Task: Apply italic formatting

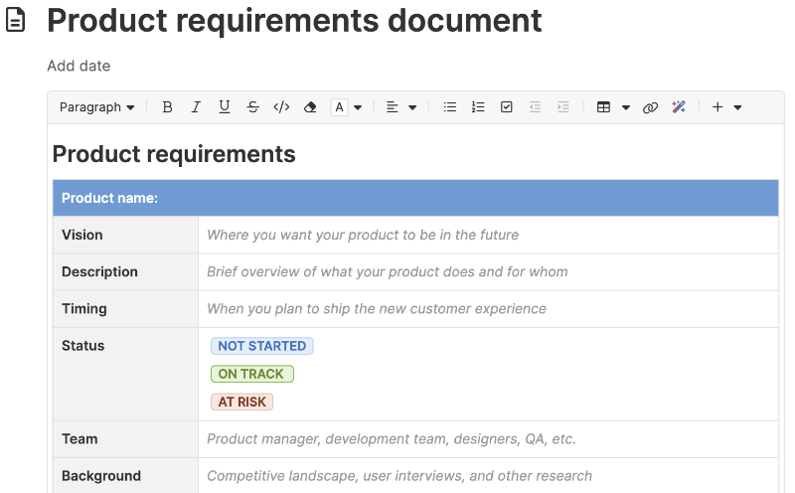Action: pos(196,107)
